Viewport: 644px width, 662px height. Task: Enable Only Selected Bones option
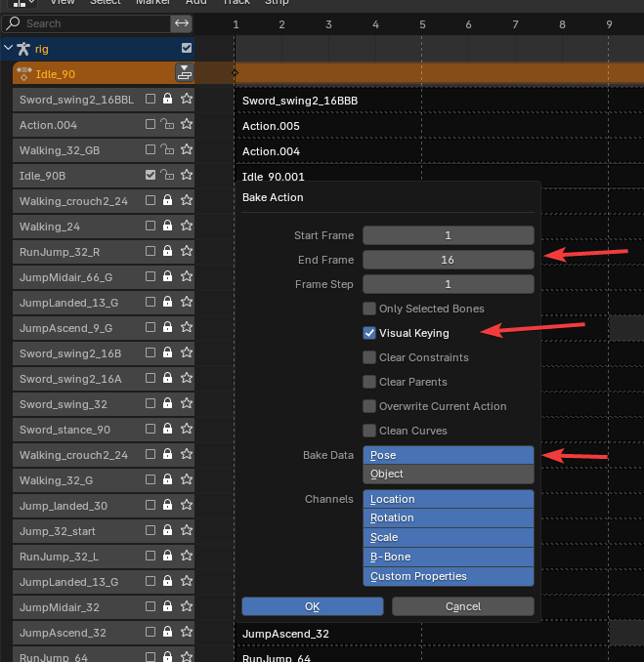point(369,309)
